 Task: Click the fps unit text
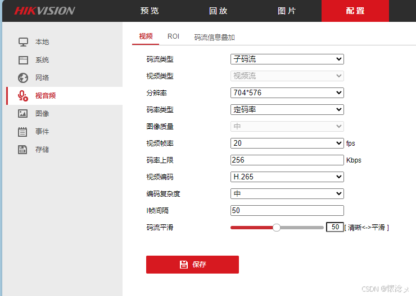(350, 144)
